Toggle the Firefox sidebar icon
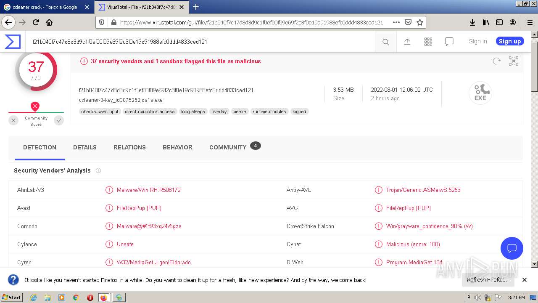 point(499,22)
